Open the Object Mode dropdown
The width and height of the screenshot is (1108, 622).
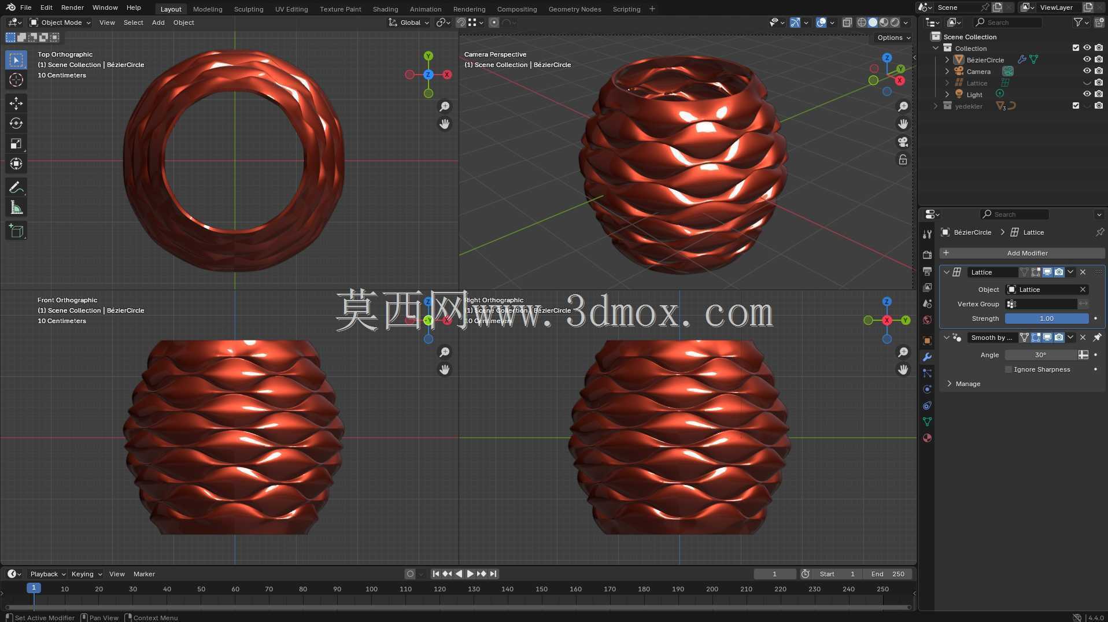coord(60,23)
